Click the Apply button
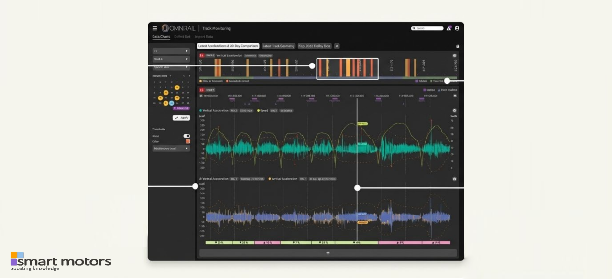612x279 pixels. pyautogui.click(x=181, y=118)
